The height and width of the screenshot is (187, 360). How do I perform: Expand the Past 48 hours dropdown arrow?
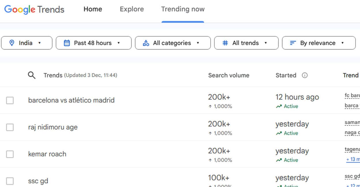tap(119, 43)
